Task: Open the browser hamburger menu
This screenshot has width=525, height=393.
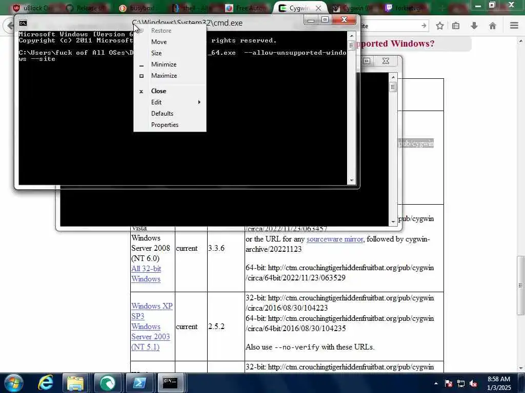Action: tap(514, 26)
